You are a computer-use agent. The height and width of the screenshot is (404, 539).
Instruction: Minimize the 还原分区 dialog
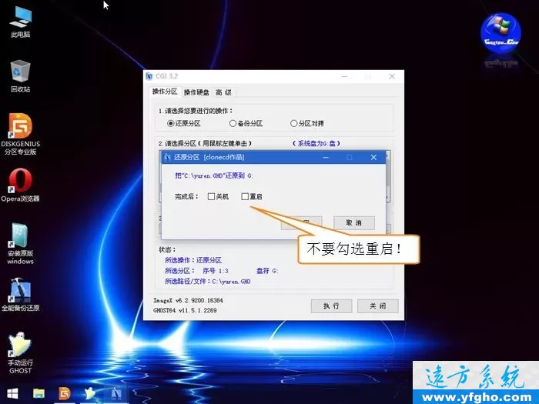(x=326, y=157)
